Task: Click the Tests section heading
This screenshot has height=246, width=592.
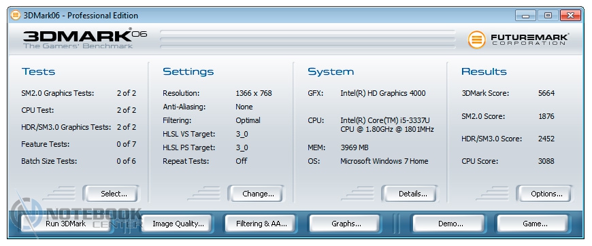Action: [x=38, y=71]
